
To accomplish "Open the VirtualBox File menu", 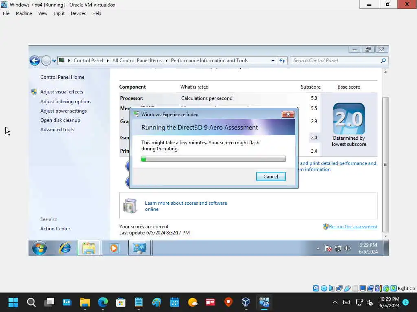I will (6, 13).
